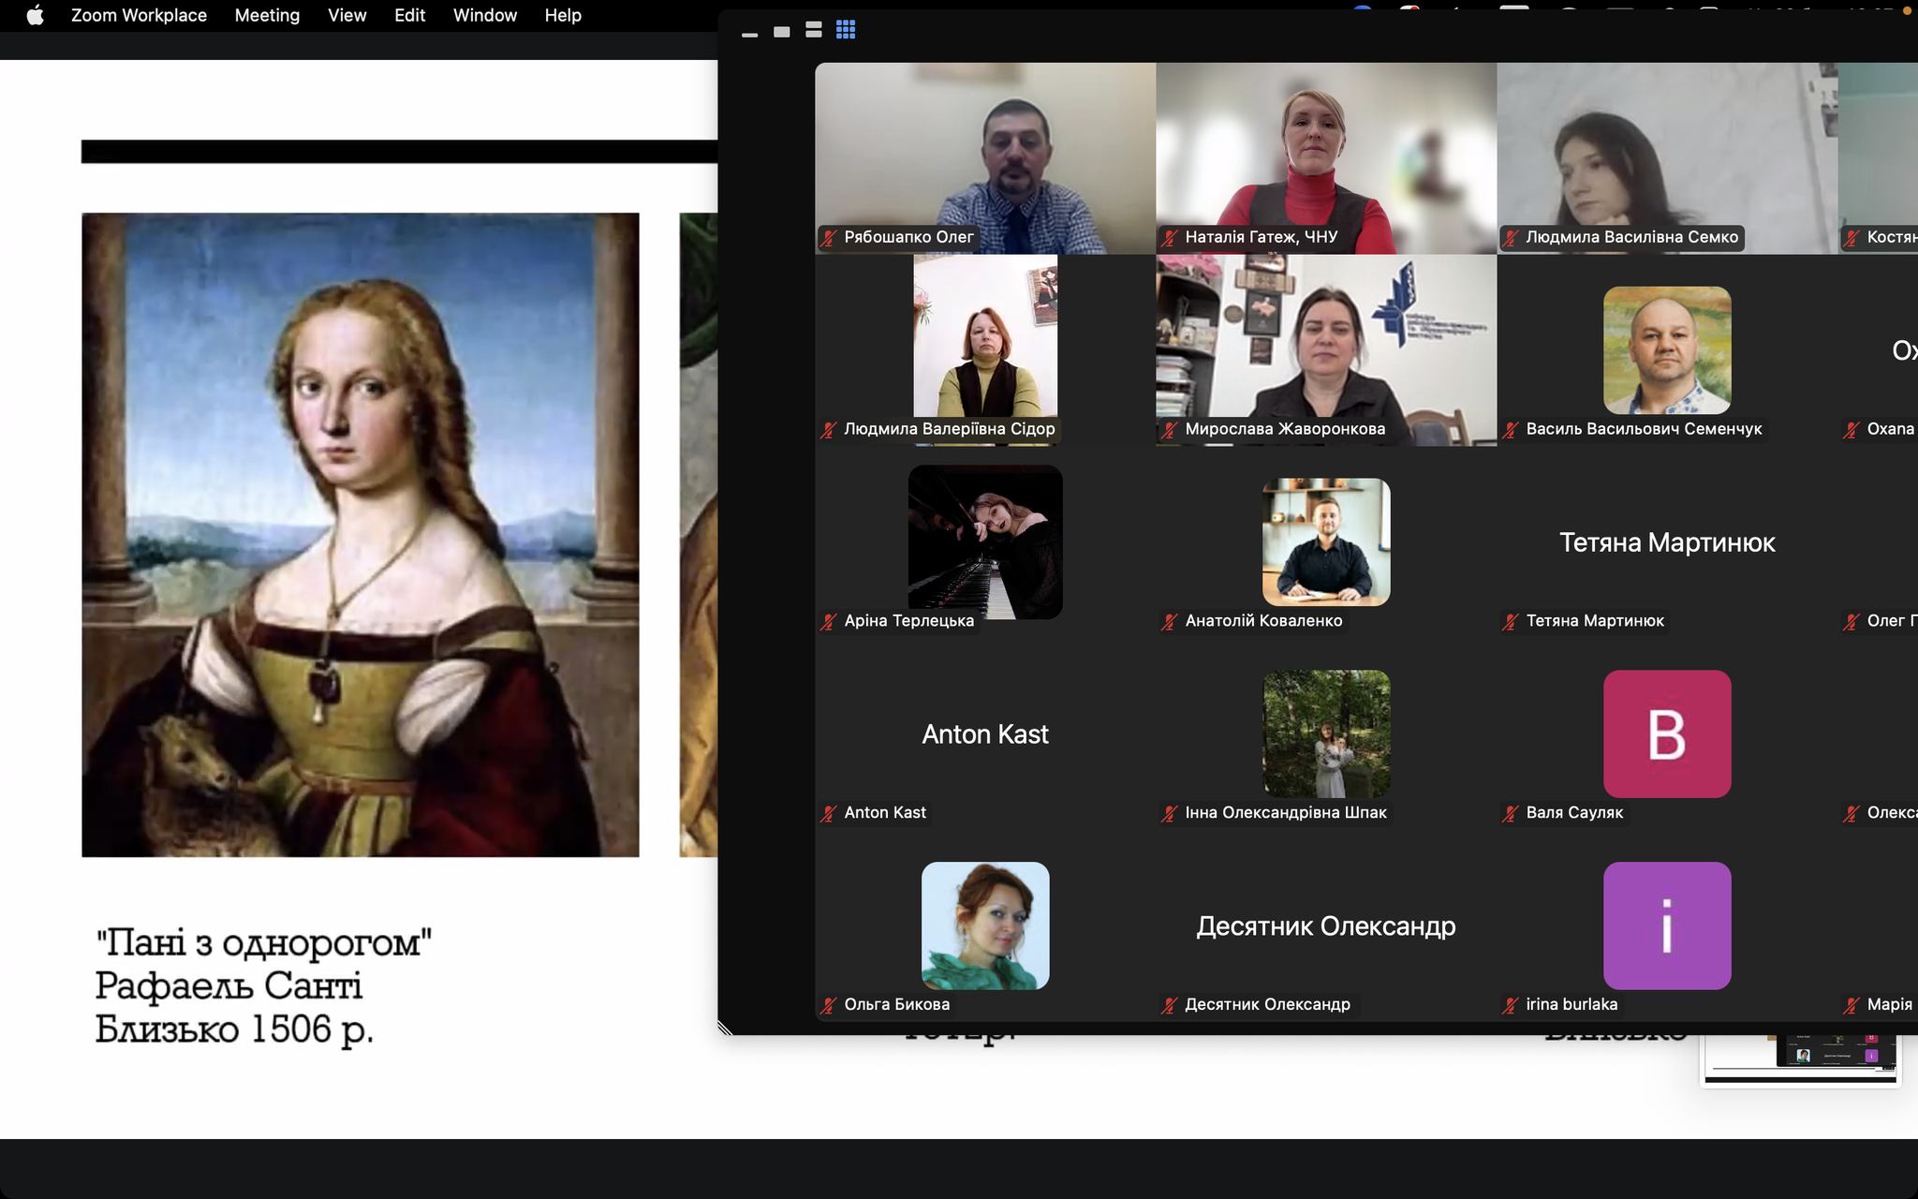1918x1199 pixels.
Task: Click muted mic icon beside Anton Kast
Action: click(x=829, y=814)
